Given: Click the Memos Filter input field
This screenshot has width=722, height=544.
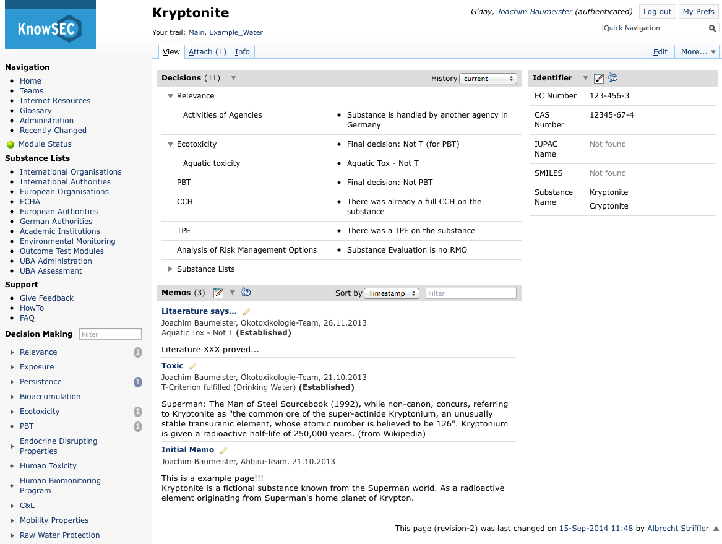Looking at the screenshot, I should 471,293.
